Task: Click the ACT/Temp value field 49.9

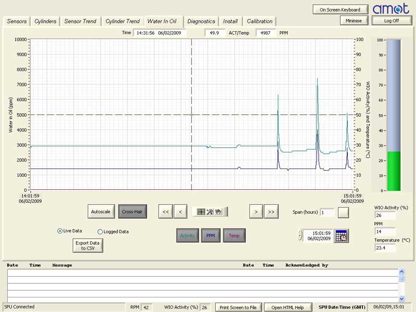Action: pyautogui.click(x=214, y=33)
